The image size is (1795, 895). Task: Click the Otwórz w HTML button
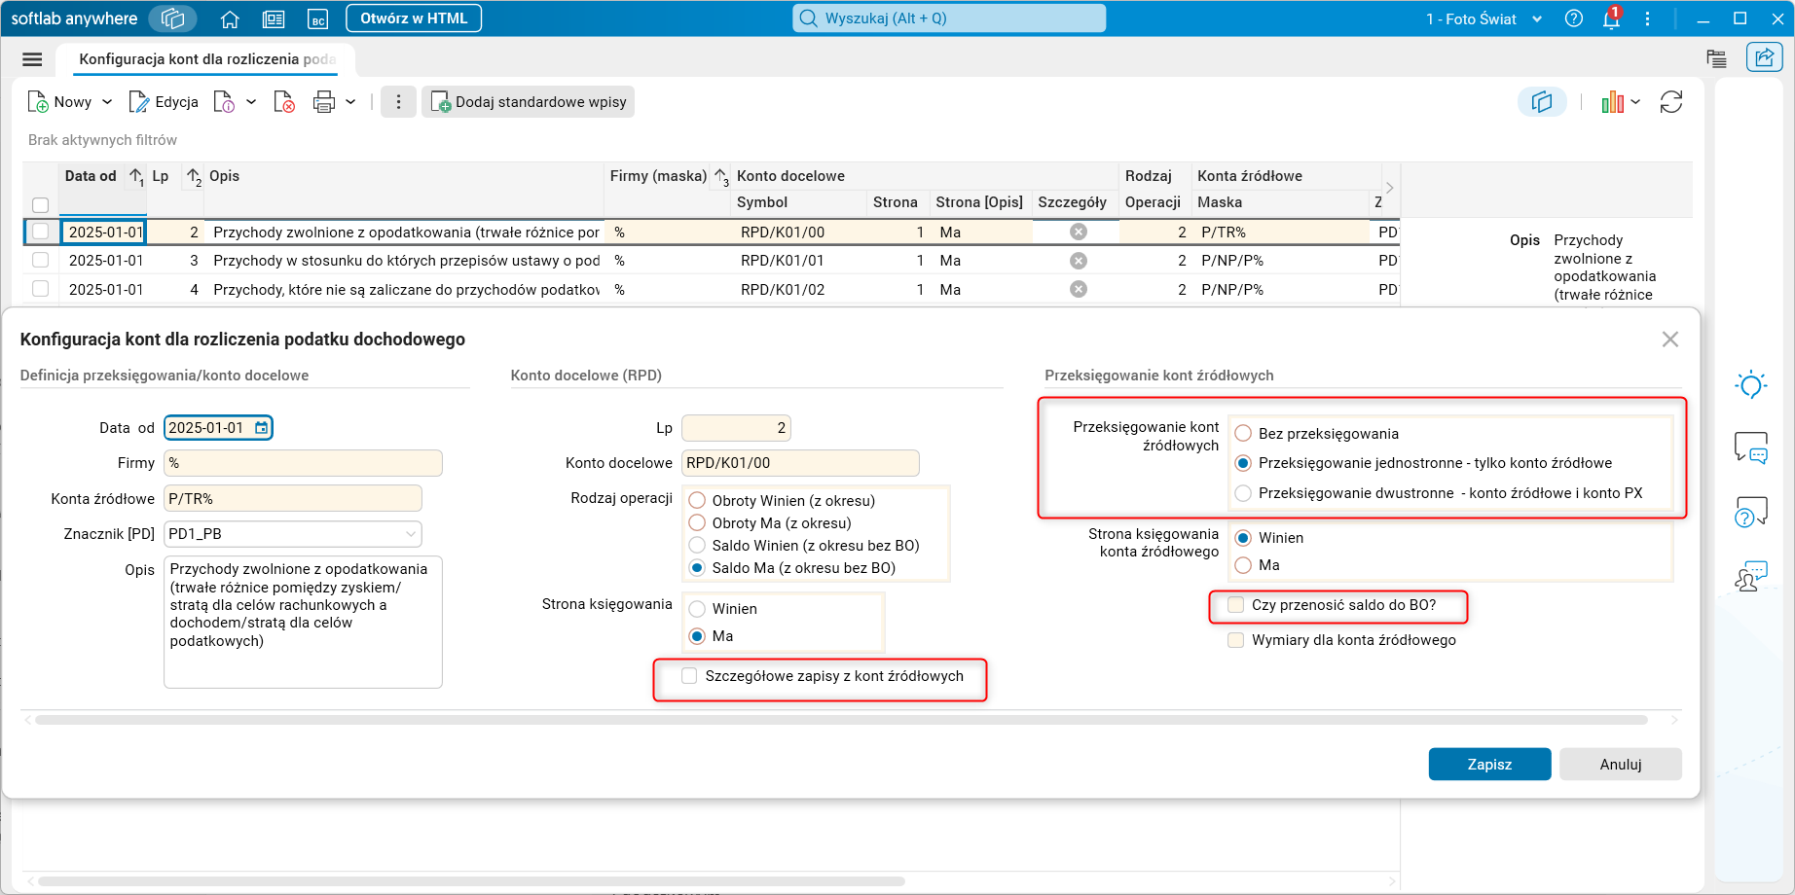414,18
